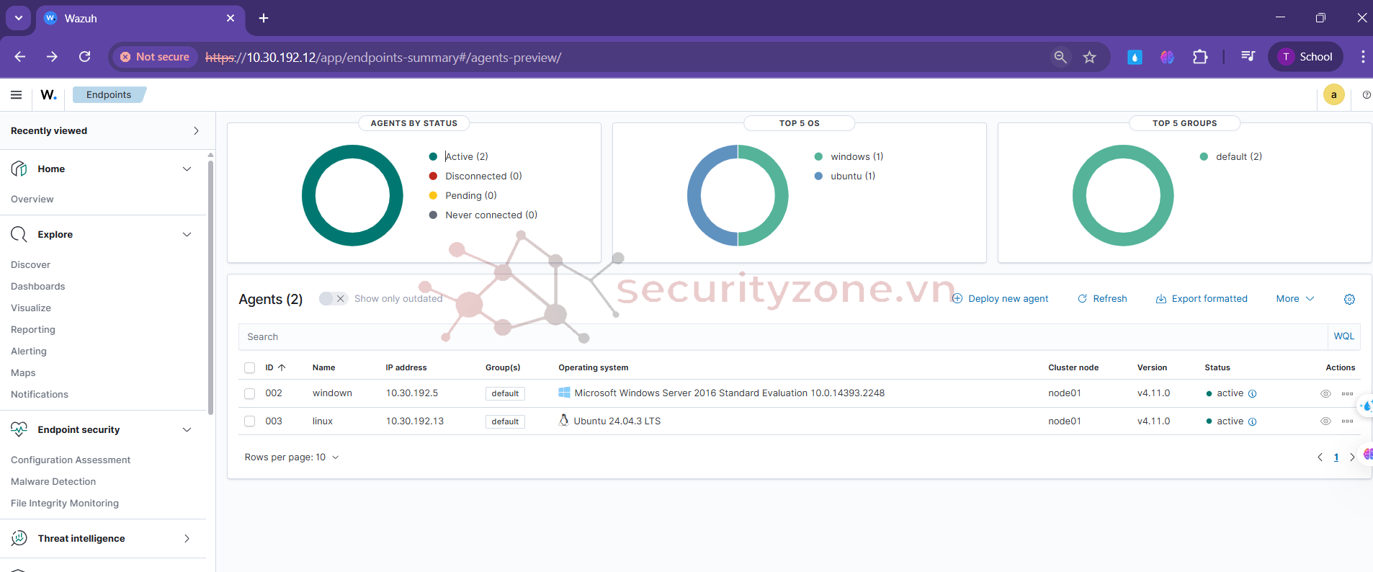View details eye icon for agent 002
Image resolution: width=1373 pixels, height=572 pixels.
(x=1325, y=393)
